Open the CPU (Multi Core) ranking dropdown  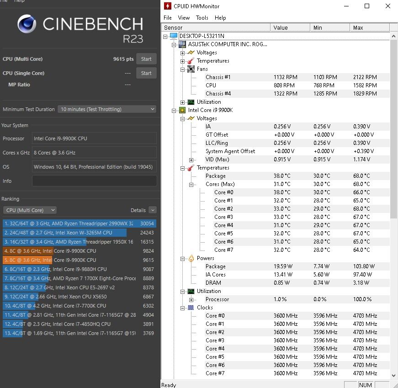tap(30, 210)
